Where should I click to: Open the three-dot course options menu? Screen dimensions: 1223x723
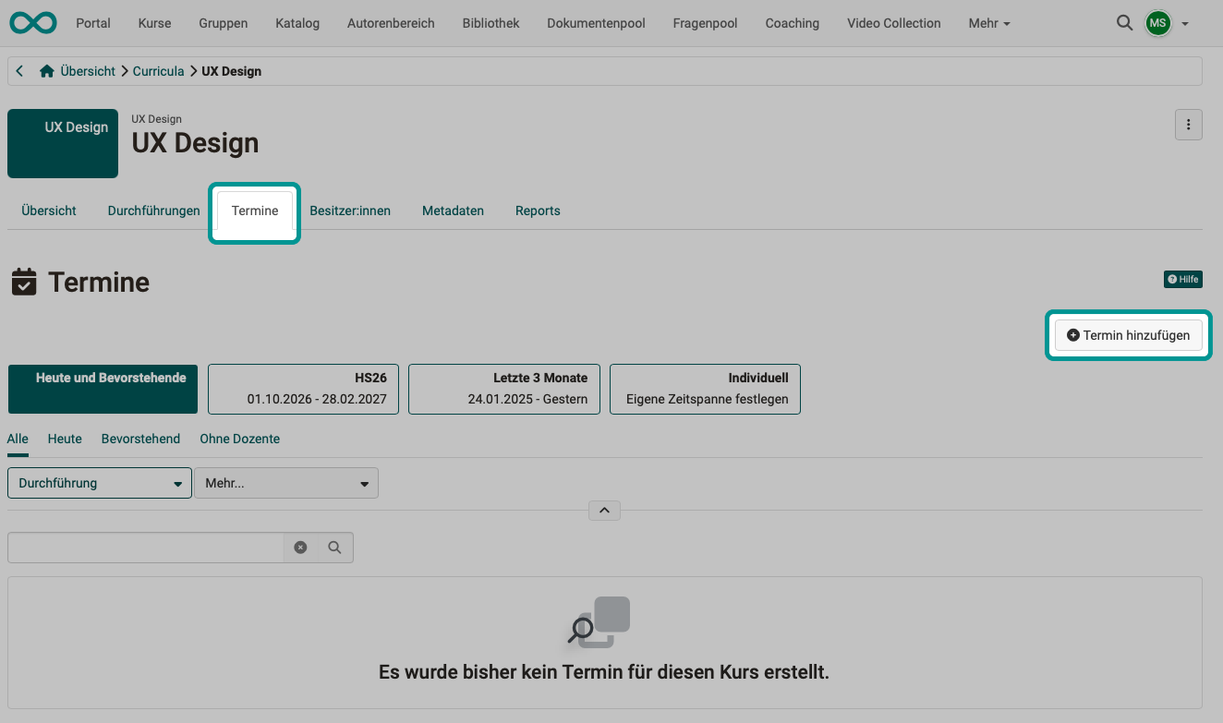(1189, 124)
